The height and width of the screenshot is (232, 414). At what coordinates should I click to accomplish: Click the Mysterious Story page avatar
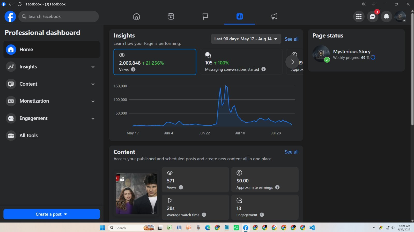tap(321, 54)
